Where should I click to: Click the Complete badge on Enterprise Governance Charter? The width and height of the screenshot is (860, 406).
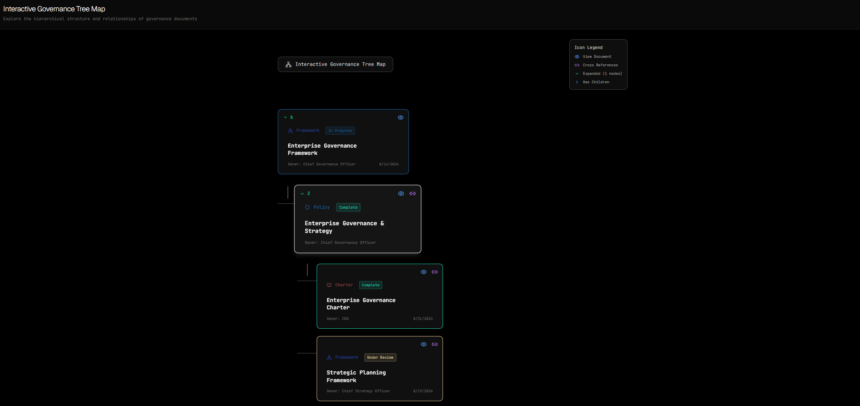(x=370, y=285)
